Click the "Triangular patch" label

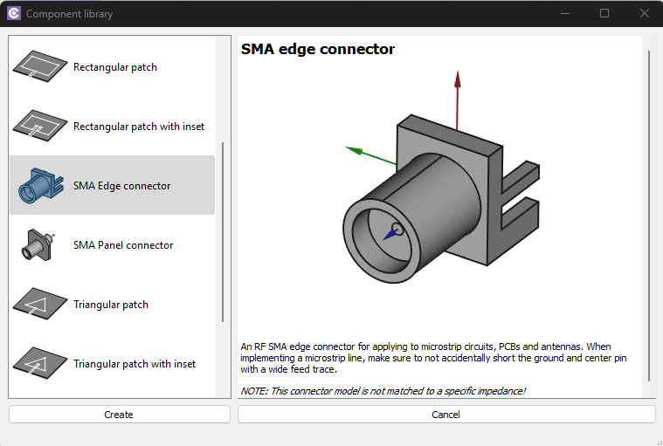click(x=111, y=305)
